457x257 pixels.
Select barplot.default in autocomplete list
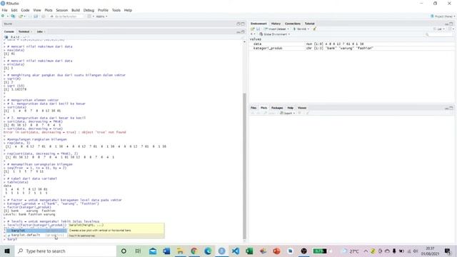36,235
